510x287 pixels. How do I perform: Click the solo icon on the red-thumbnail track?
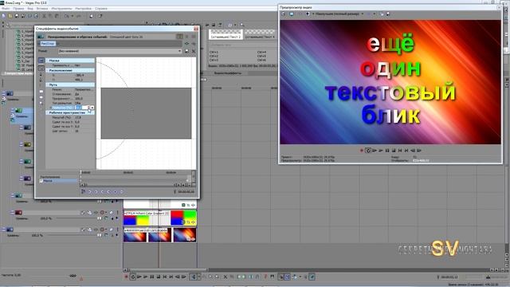click(116, 213)
